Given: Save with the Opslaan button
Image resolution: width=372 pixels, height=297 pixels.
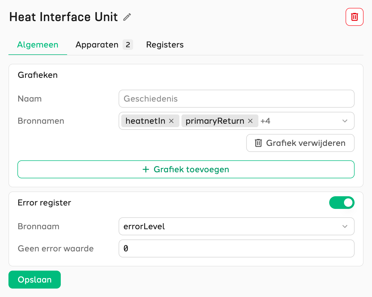Looking at the screenshot, I should coord(35,280).
